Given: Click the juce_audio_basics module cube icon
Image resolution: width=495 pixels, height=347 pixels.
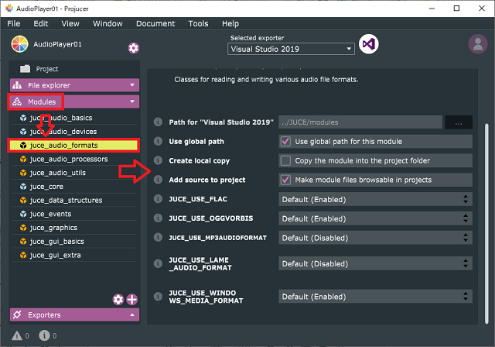Looking at the screenshot, I should click(23, 118).
